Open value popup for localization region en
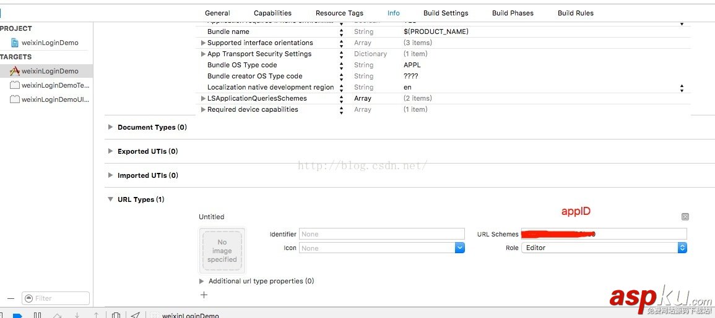This screenshot has height=318, width=715. 682,88
